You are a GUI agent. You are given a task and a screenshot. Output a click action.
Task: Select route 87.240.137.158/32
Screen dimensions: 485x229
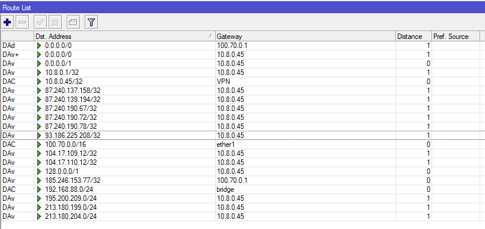coord(243,91)
